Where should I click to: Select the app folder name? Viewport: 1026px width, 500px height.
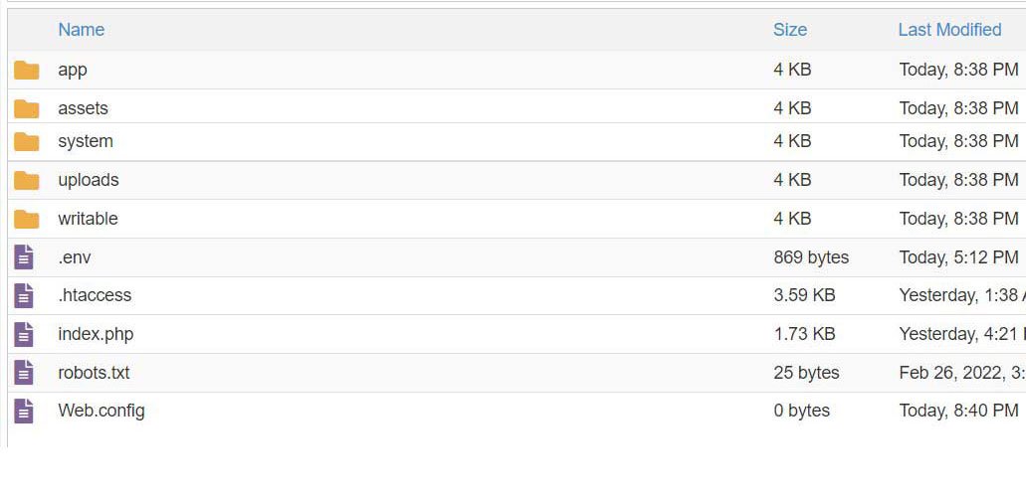[x=73, y=70]
